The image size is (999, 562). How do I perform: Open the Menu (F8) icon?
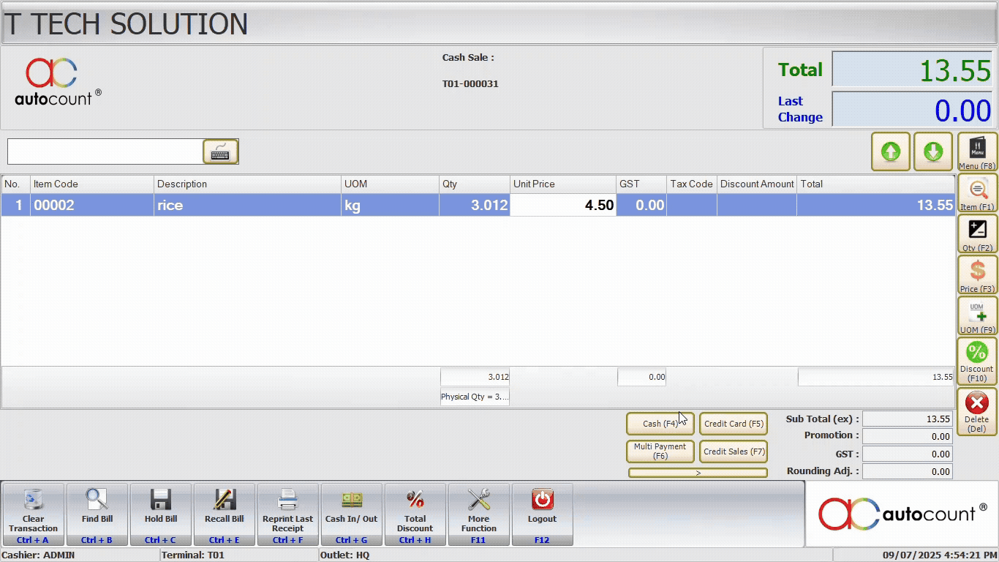(x=977, y=151)
